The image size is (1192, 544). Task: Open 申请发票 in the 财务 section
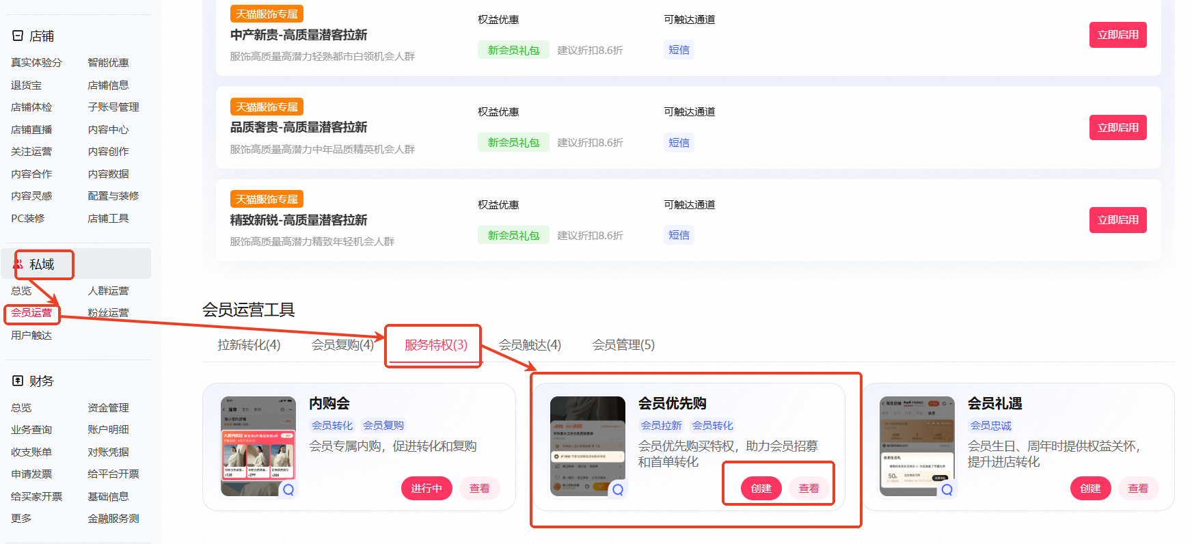coord(31,474)
